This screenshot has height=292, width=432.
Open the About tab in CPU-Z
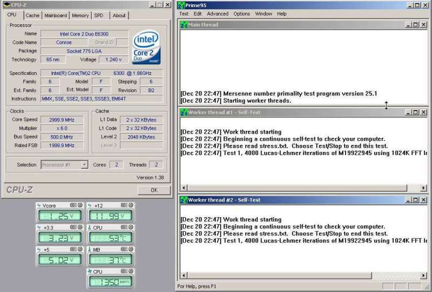119,16
